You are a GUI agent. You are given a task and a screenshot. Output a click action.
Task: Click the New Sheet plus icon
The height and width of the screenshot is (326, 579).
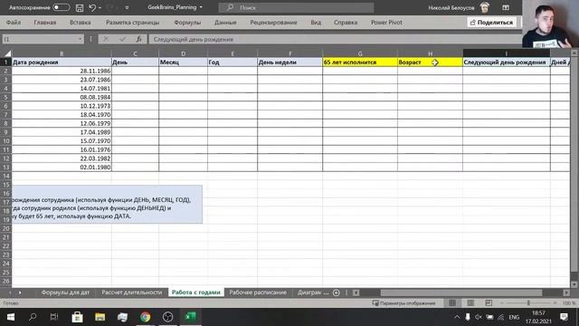[336, 292]
